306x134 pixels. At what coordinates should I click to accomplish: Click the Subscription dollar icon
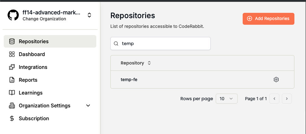click(x=12, y=118)
